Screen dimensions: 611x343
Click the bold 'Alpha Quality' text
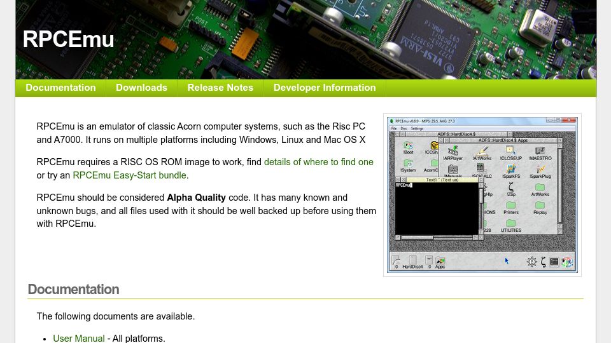coord(196,198)
